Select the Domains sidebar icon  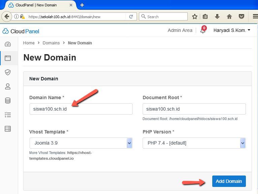click(7, 58)
